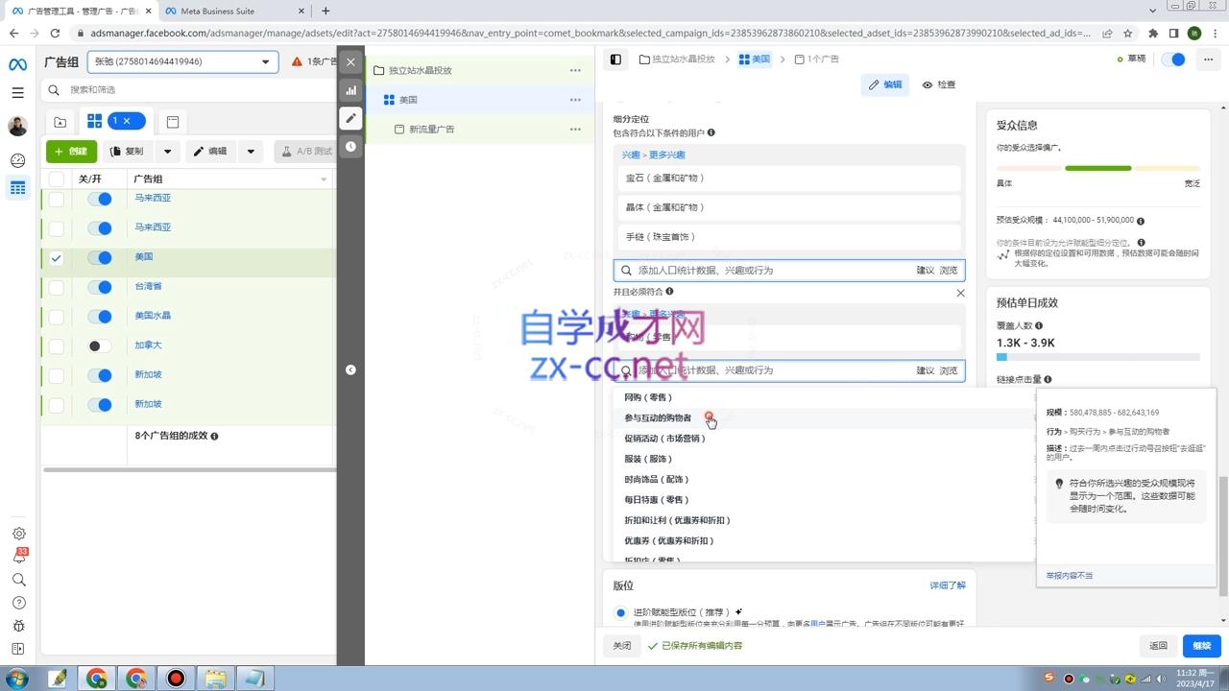Open the hamburger menu icon below Meta logo
Screen dimensions: 1229x691
(17, 92)
